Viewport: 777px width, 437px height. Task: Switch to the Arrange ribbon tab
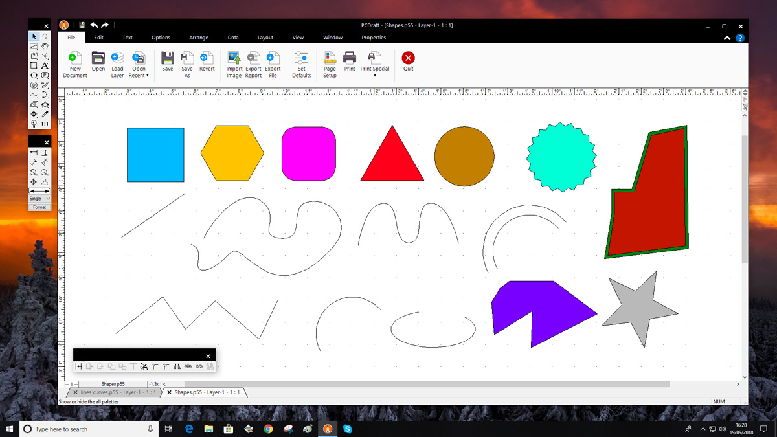click(x=199, y=38)
